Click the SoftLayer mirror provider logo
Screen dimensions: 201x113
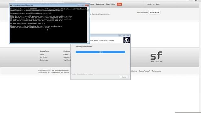click(x=155, y=12)
